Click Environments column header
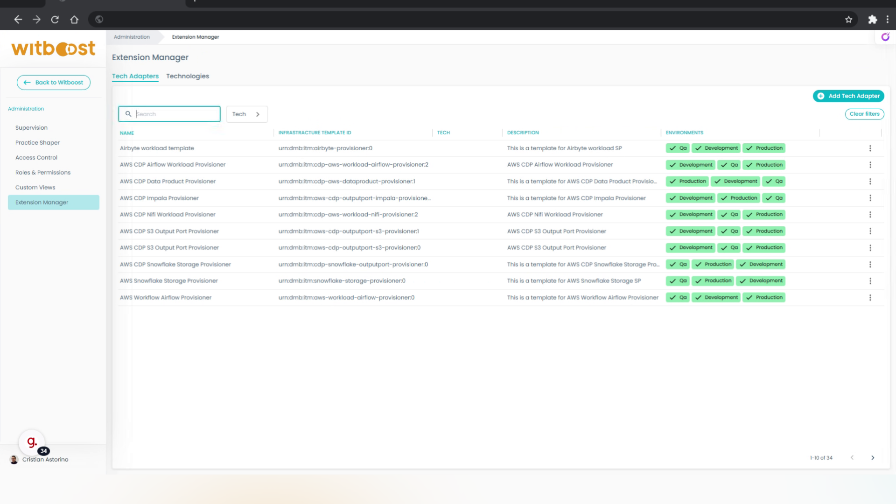The width and height of the screenshot is (896, 504). click(684, 133)
